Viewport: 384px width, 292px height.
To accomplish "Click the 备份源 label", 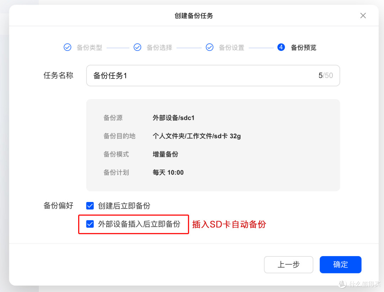I will pyautogui.click(x=113, y=118).
